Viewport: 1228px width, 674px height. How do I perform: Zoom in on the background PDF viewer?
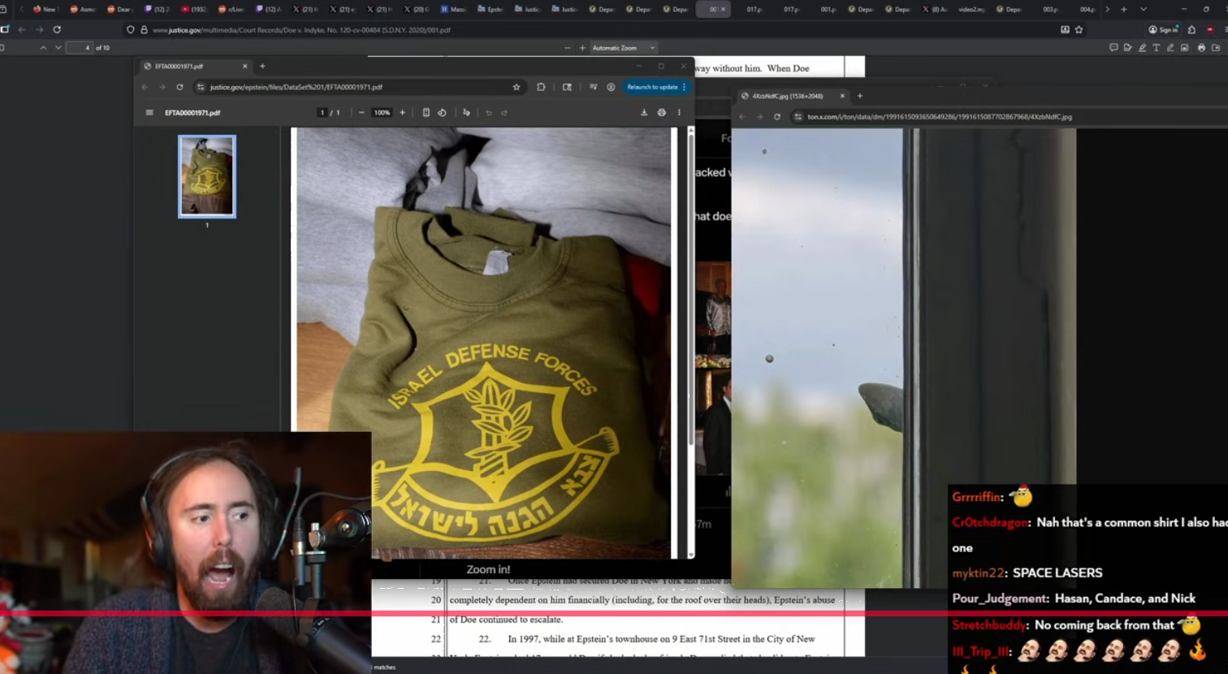click(582, 48)
